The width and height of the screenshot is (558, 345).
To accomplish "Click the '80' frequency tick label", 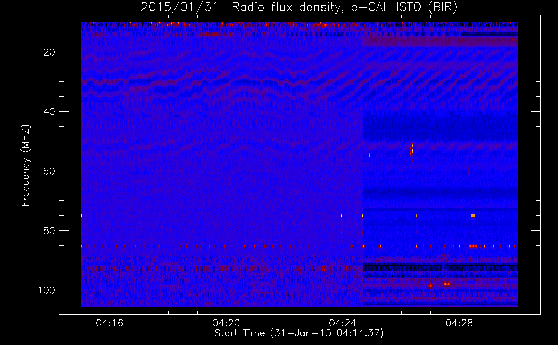I will click(49, 231).
